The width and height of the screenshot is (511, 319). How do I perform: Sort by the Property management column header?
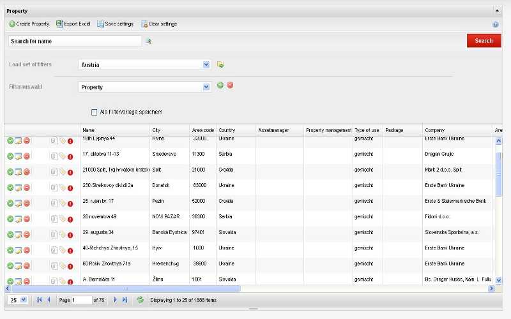[328, 130]
